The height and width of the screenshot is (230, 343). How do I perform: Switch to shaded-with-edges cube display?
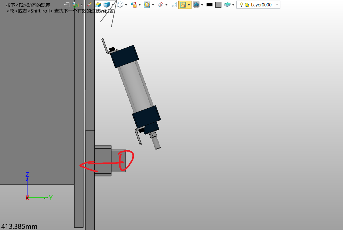98,5
